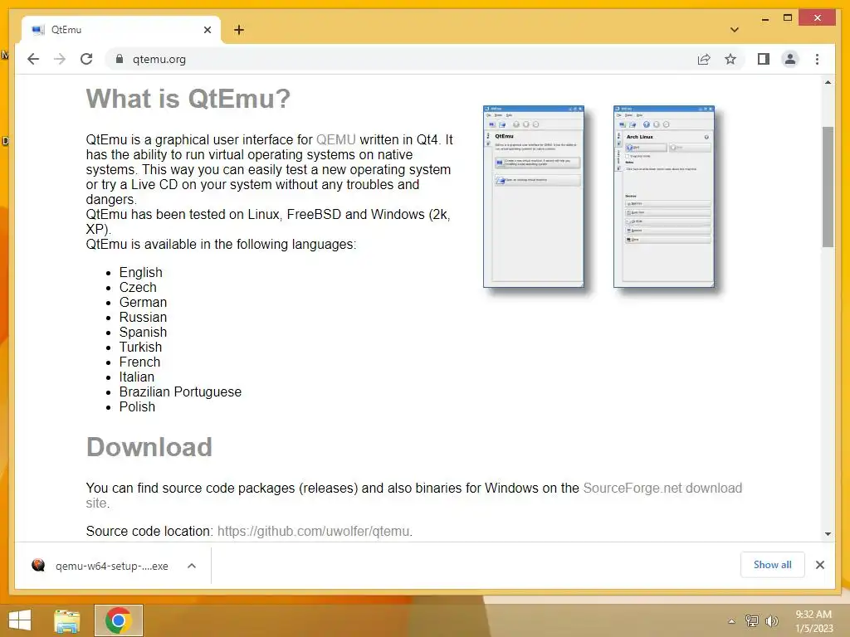850x637 pixels.
Task: Click 'Russian' in the language list
Action: point(143,317)
